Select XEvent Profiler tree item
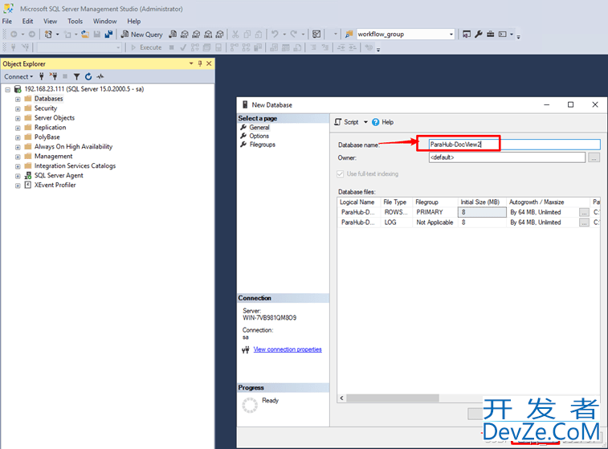This screenshot has height=449, width=608. (55, 185)
